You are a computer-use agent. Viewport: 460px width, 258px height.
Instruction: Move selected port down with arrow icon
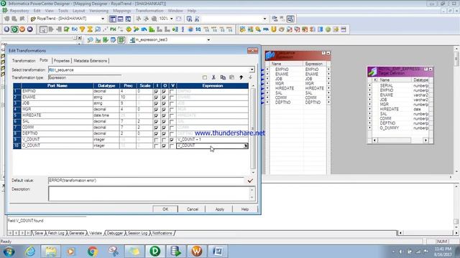250,77
